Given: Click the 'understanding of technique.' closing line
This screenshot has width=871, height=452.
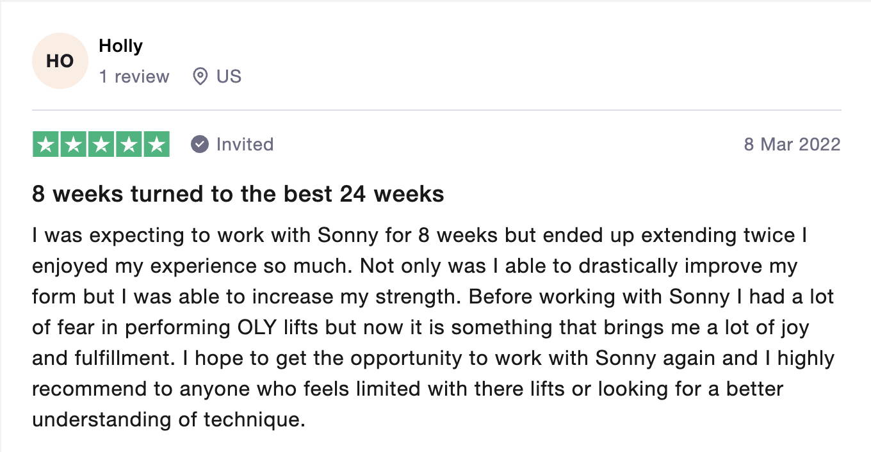Looking at the screenshot, I should [x=168, y=420].
